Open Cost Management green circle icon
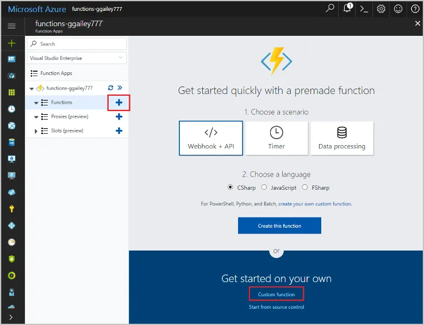This screenshot has width=424, height=325. [x=11, y=276]
